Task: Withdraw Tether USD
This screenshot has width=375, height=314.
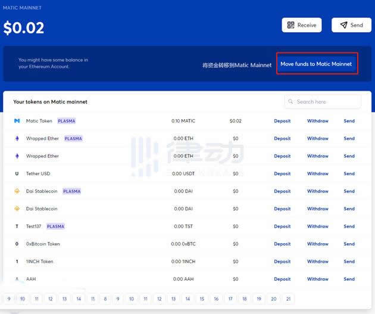Action: coord(318,173)
